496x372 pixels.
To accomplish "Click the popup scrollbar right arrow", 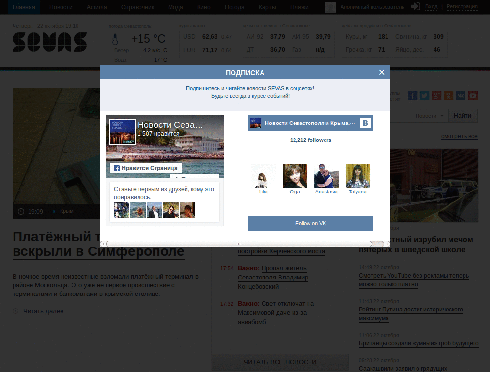I will point(387,244).
